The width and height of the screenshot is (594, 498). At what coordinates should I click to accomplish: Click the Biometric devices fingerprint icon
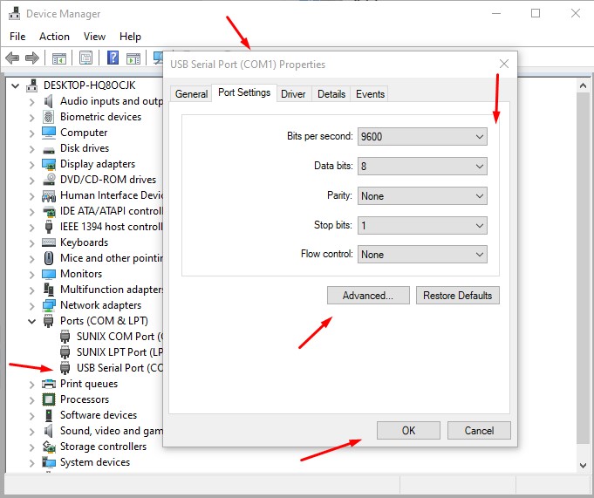pyautogui.click(x=48, y=117)
